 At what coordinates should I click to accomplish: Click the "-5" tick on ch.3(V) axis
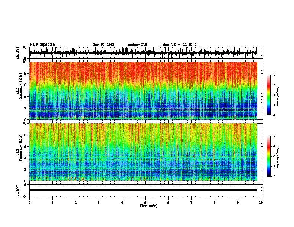tap(25, 196)
